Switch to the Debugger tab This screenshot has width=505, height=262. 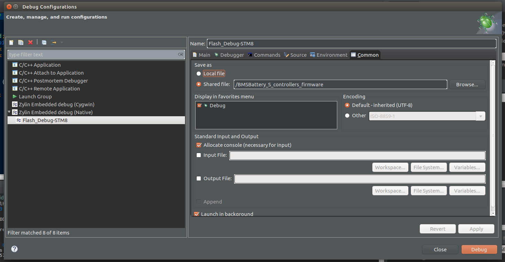(229, 55)
